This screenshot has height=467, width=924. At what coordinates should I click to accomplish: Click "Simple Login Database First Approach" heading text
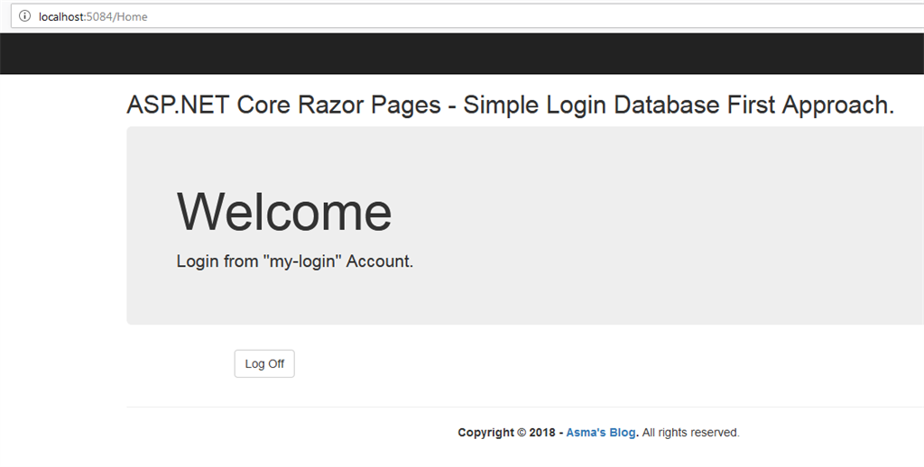coord(677,105)
